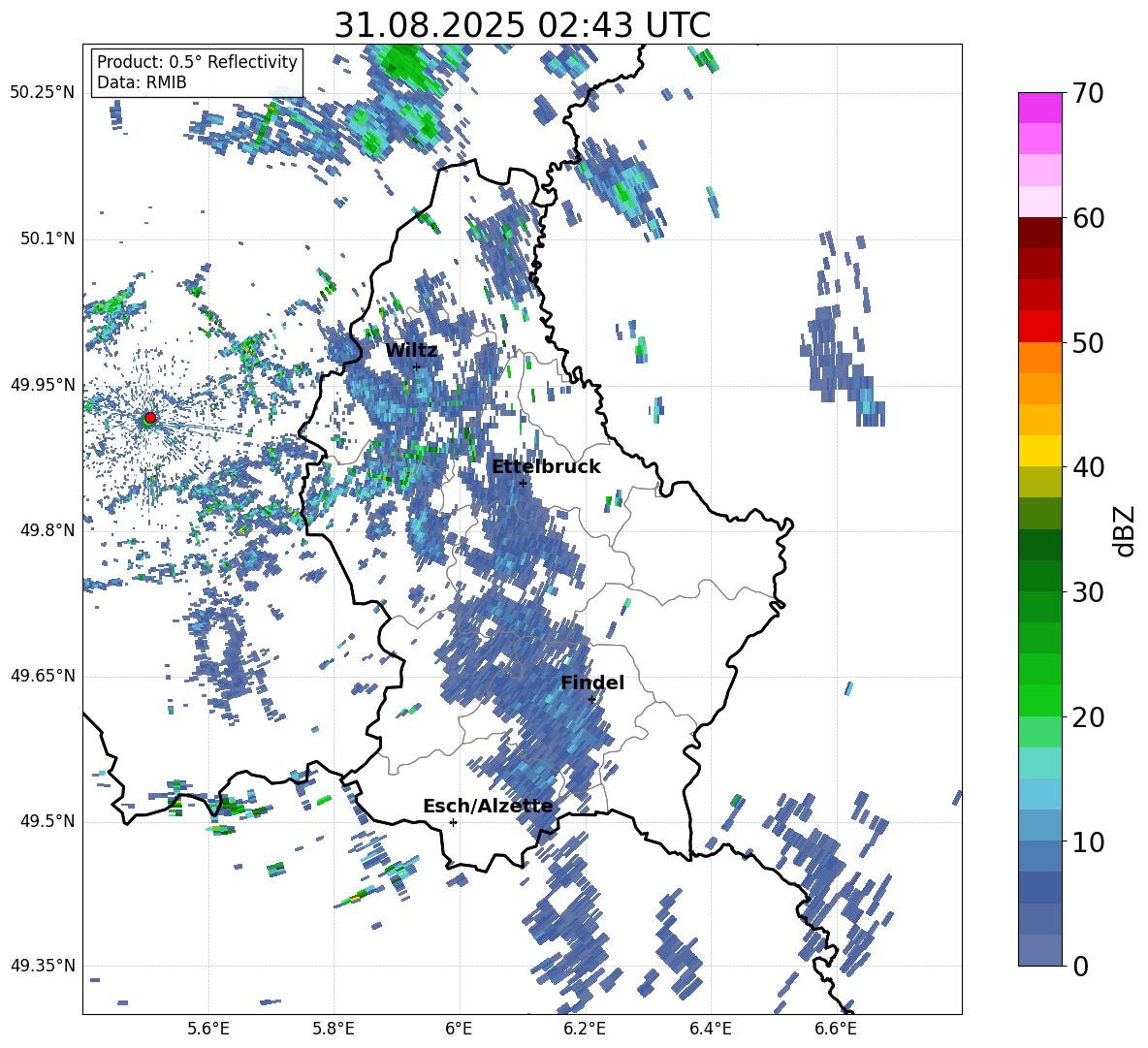Click the magenta top colorbar segment
Image resolution: width=1148 pixels, height=1048 pixels.
pyautogui.click(x=1039, y=108)
